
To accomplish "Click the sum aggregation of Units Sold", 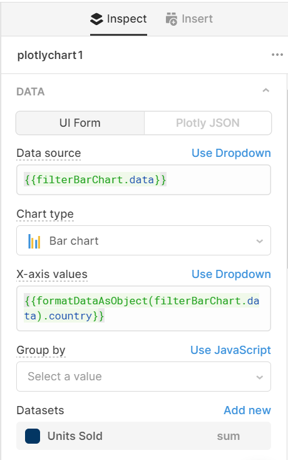I will (229, 436).
